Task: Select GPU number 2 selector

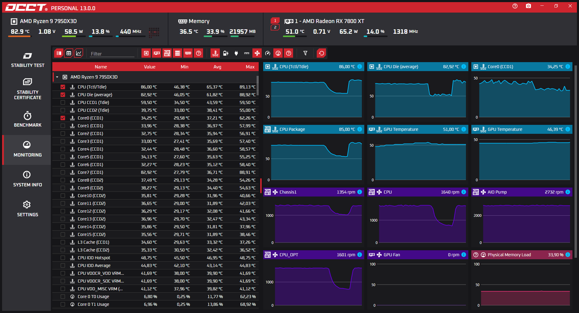Action: (x=275, y=28)
